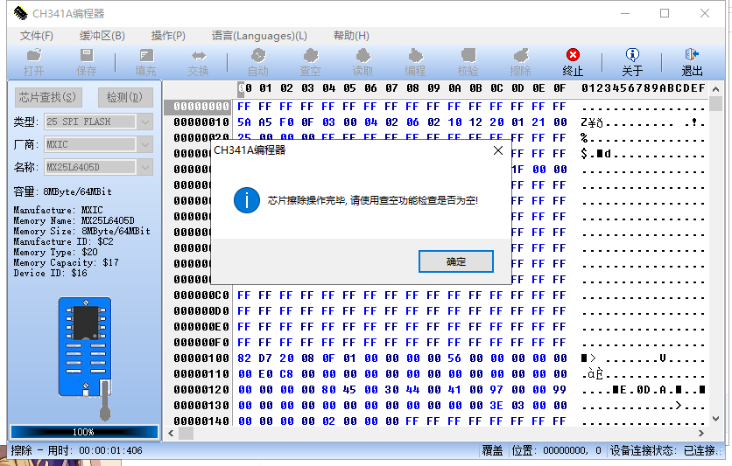The image size is (732, 466).
Task: Click the 自动 (Auto) toolbar icon
Action: coord(258,62)
